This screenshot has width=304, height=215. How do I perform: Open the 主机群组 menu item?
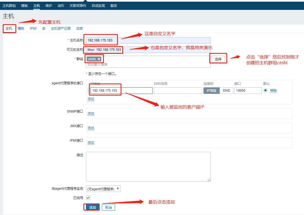pos(9,5)
